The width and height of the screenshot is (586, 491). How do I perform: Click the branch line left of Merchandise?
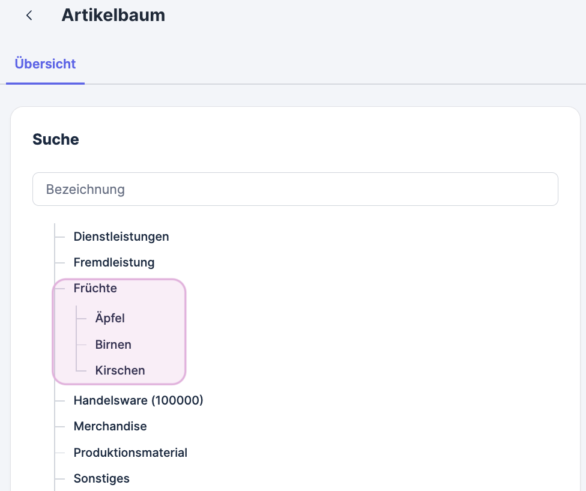click(x=59, y=426)
